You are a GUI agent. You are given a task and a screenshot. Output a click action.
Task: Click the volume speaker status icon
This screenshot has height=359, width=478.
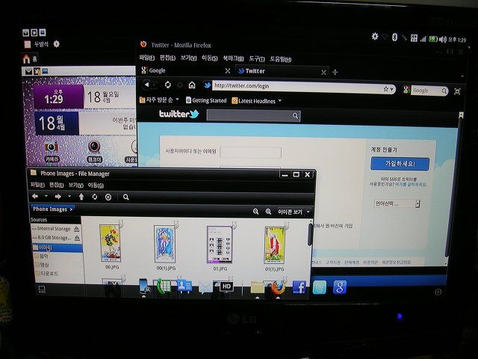(x=443, y=40)
